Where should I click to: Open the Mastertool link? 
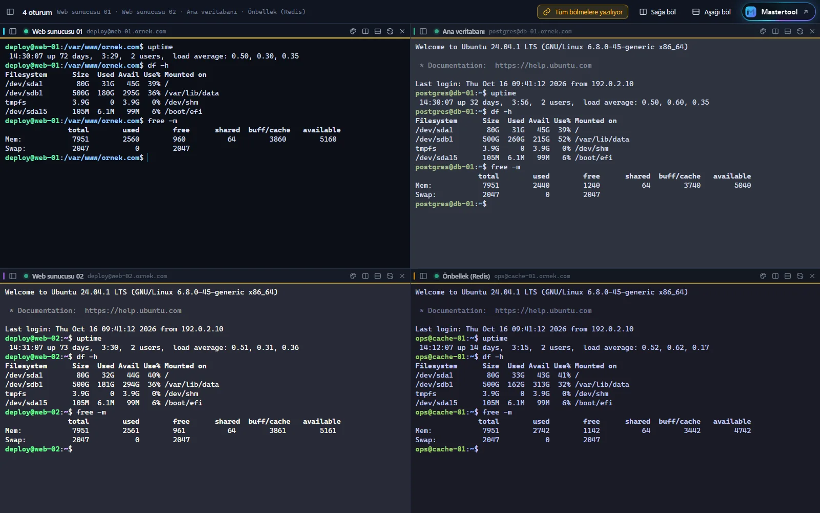[x=778, y=12]
